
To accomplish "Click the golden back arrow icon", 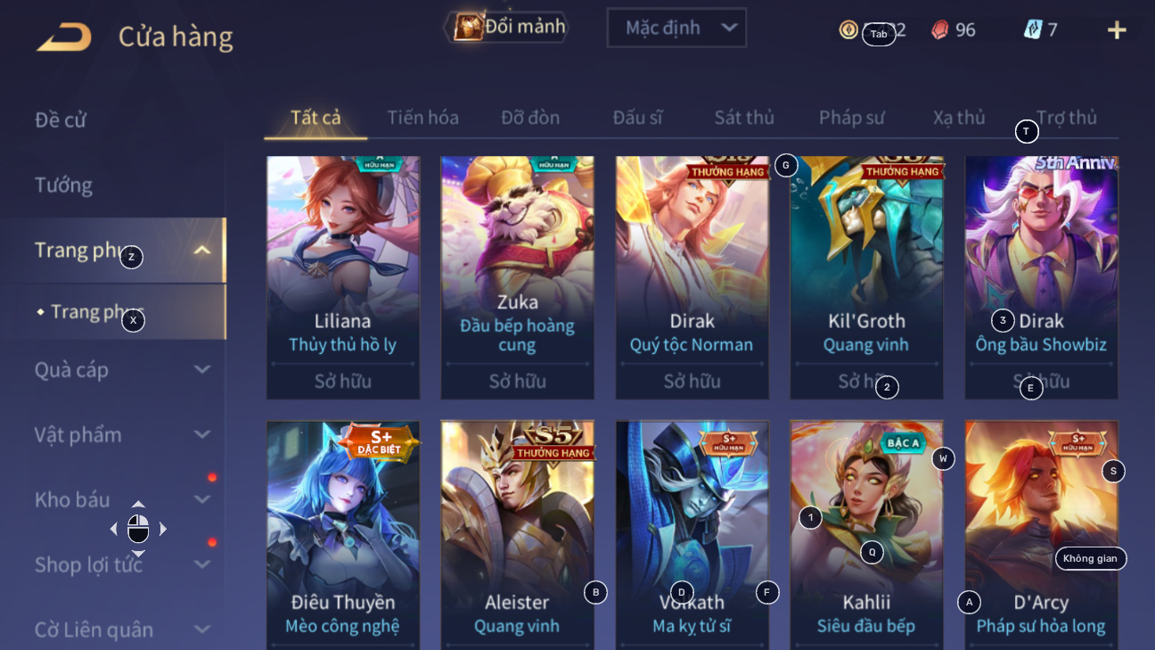I will pyautogui.click(x=64, y=37).
